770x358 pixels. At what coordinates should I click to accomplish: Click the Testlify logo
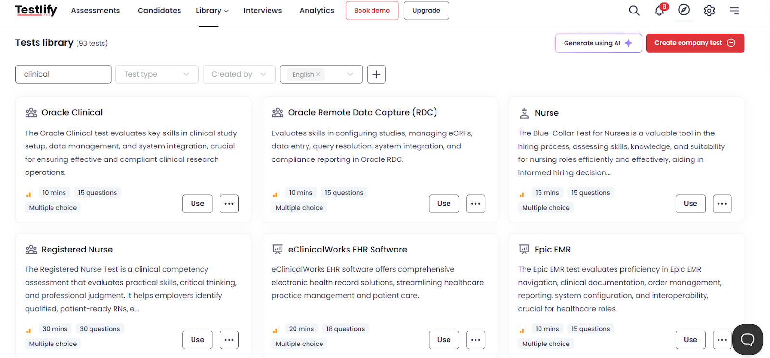(x=36, y=10)
